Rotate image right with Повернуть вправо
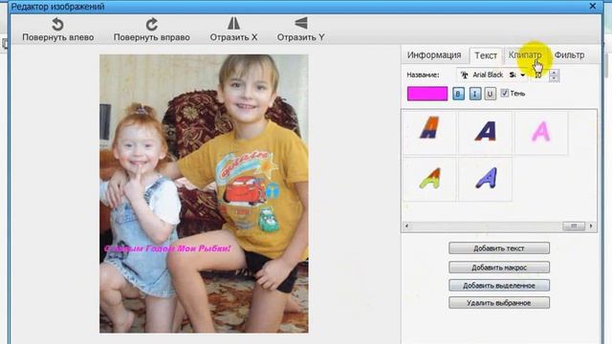The width and height of the screenshot is (612, 344). 151,30
